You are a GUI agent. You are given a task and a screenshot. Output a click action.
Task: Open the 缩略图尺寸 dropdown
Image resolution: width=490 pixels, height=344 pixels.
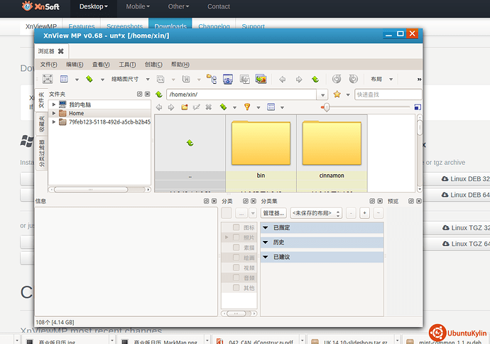point(129,79)
